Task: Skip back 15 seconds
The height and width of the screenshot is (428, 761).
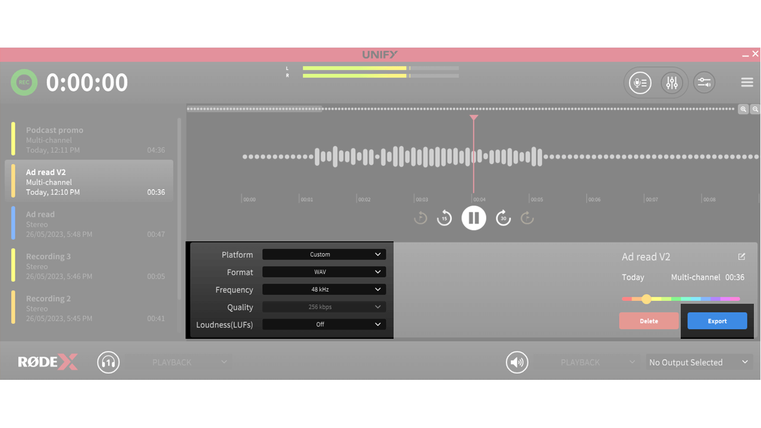Action: tap(444, 218)
